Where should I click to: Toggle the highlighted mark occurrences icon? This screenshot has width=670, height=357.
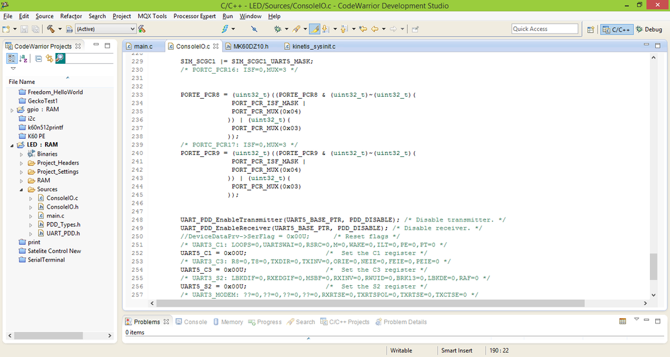pyautogui.click(x=314, y=29)
